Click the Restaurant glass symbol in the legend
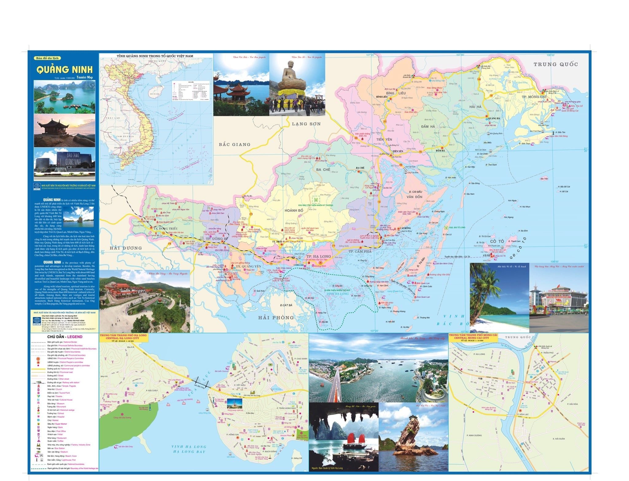629x481 pixels. pyautogui.click(x=39, y=438)
